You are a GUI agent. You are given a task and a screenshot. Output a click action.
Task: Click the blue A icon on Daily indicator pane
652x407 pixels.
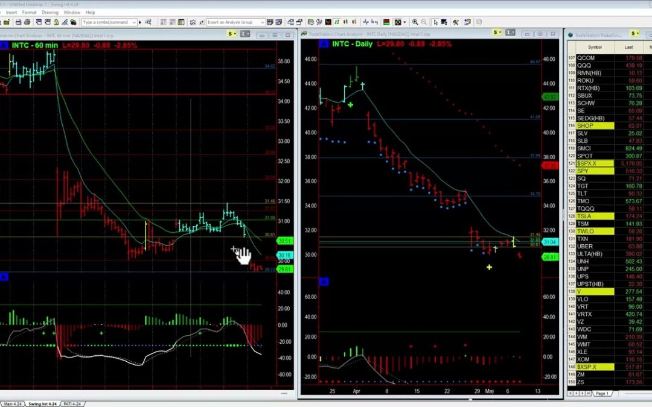coord(324,282)
